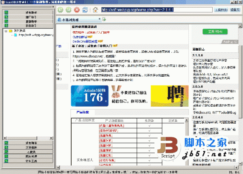Open the DedeCms tutorial link
Image resolution: width=243 pixels, height=174 pixels.
(x=85, y=41)
